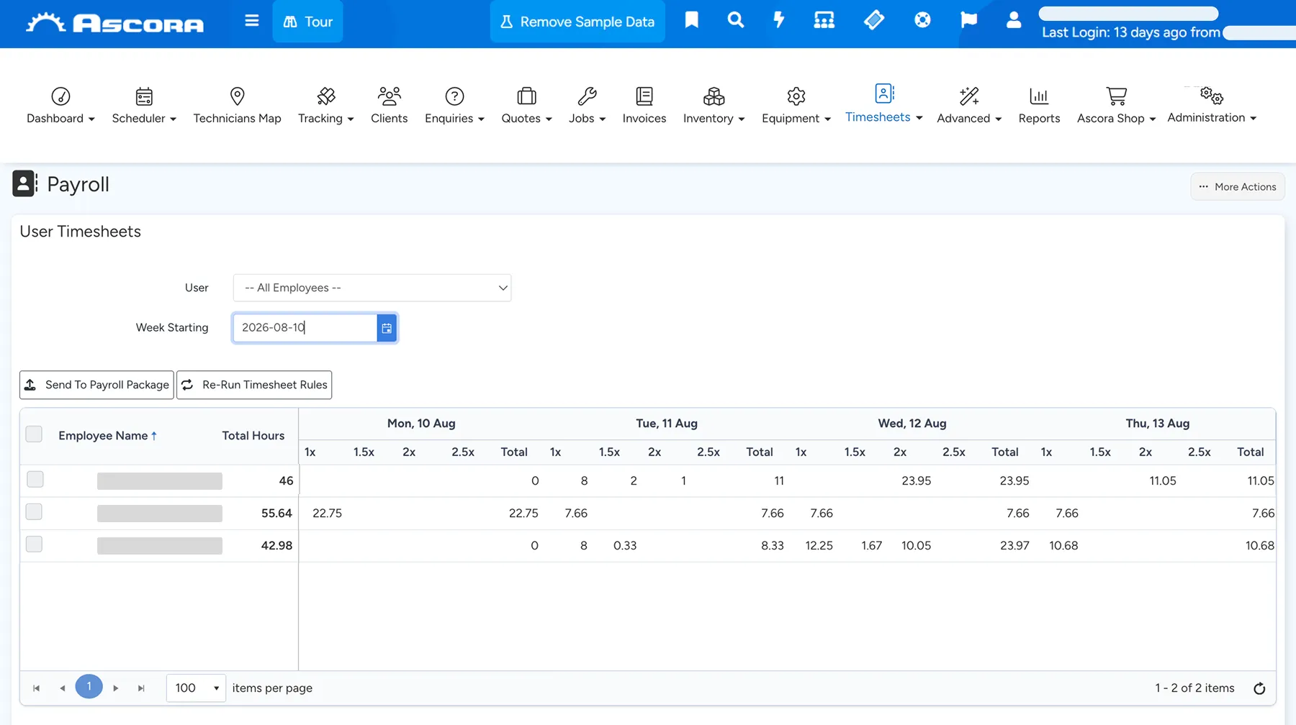Go to first page of grid
The width and height of the screenshot is (1296, 725).
point(36,688)
